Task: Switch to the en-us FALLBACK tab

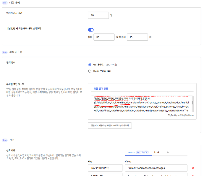Action: tap(138, 152)
